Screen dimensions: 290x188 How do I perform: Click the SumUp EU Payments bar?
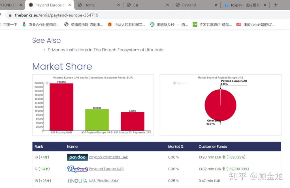click(x=133, y=121)
